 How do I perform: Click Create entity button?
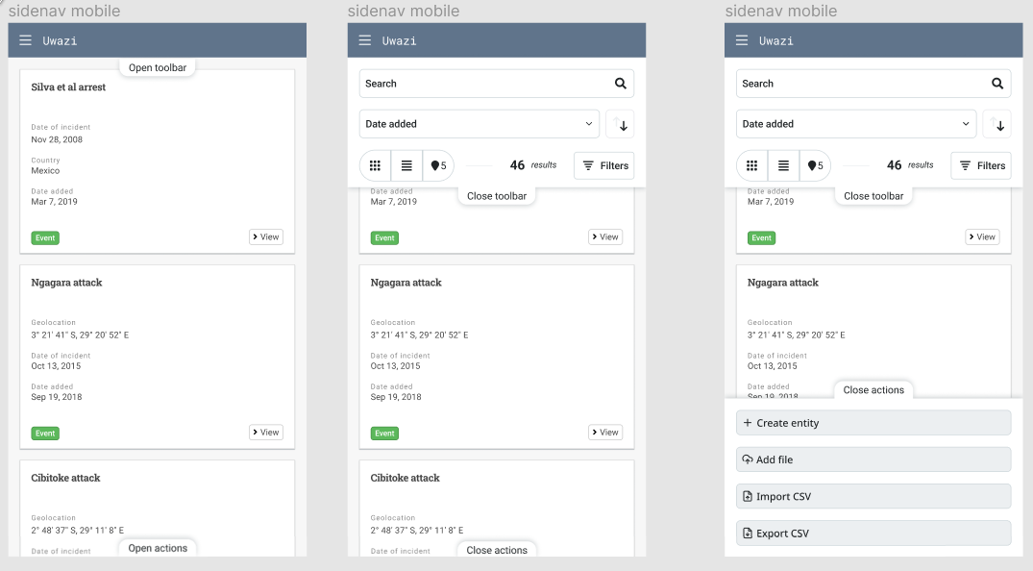873,423
